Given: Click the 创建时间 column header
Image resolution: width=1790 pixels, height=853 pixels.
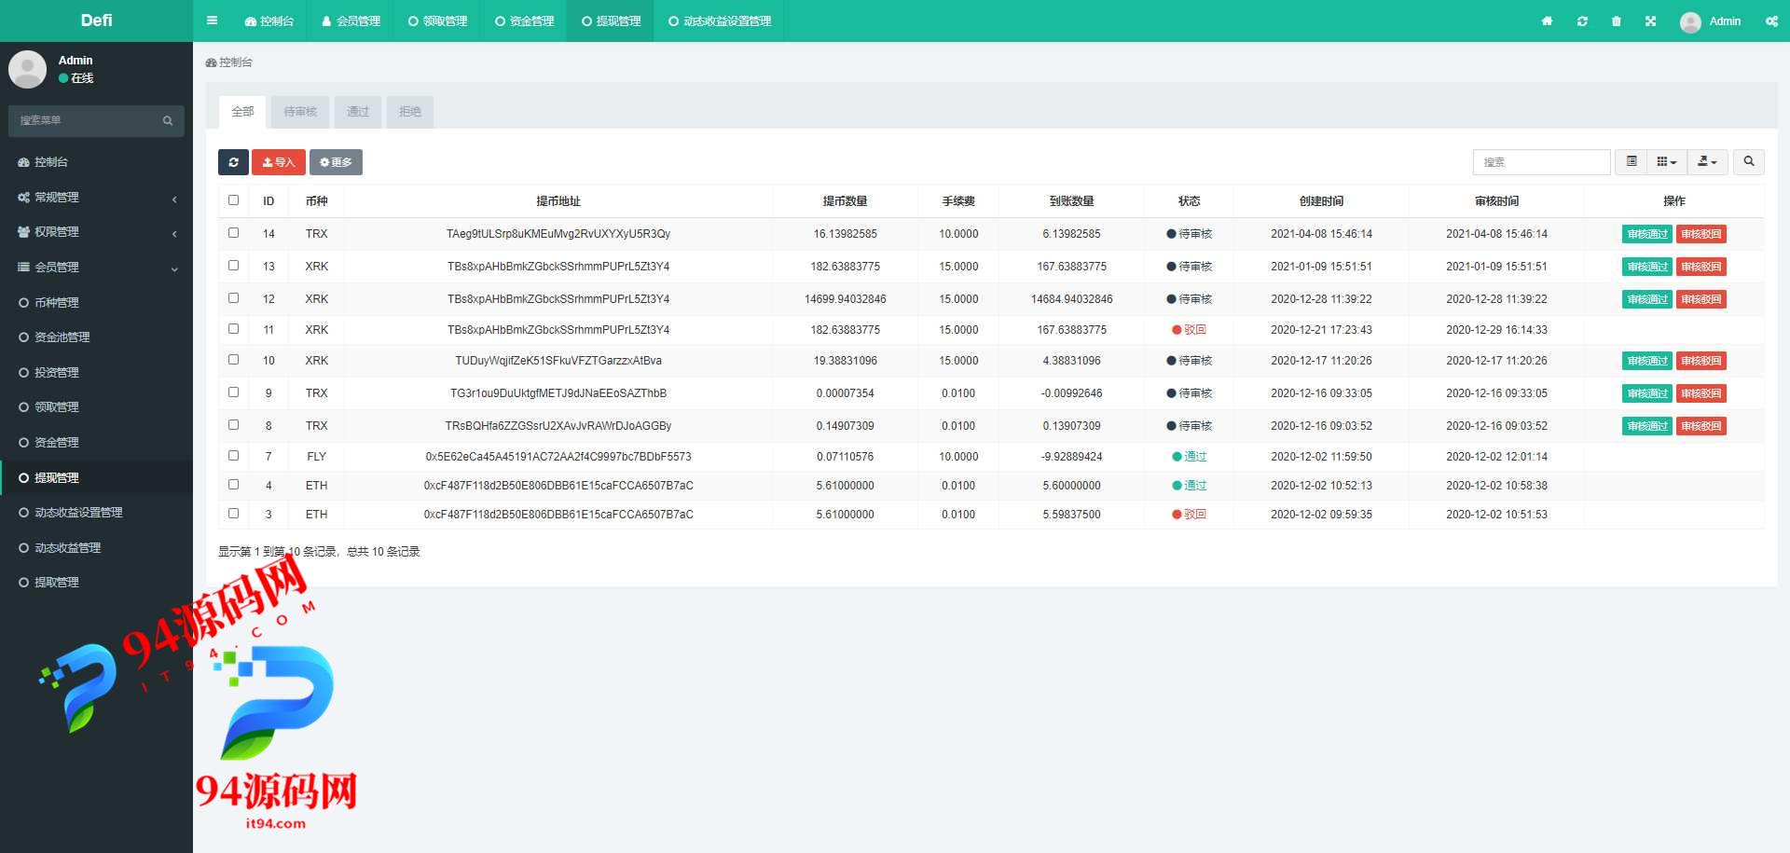Looking at the screenshot, I should [1321, 200].
